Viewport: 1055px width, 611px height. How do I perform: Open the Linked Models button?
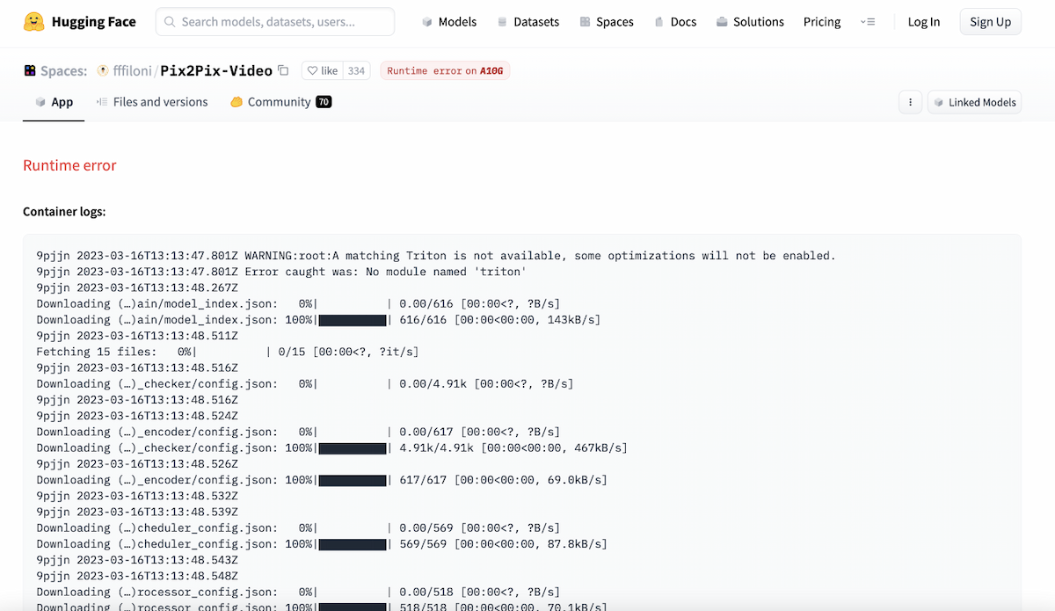point(974,102)
